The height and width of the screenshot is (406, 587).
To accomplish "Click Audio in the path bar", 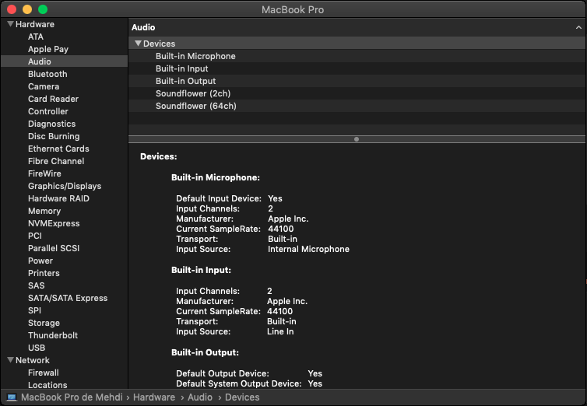I will coord(200,397).
